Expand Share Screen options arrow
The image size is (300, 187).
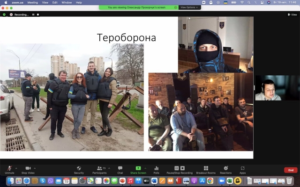click(145, 168)
